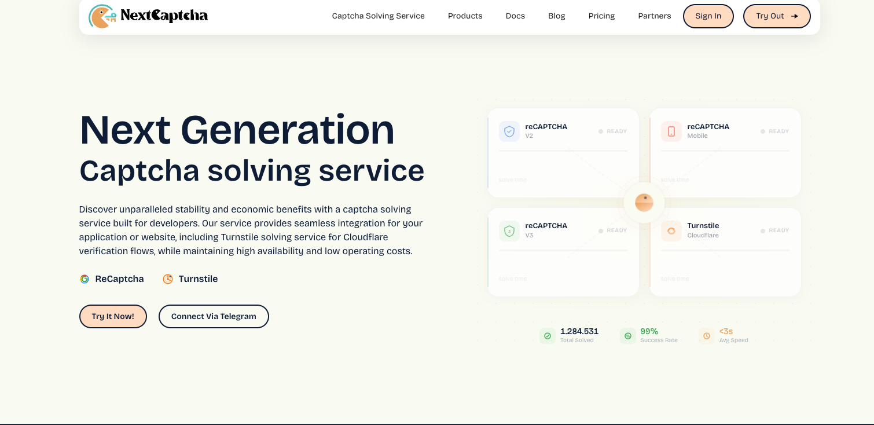Click the Sign In button

click(x=708, y=16)
